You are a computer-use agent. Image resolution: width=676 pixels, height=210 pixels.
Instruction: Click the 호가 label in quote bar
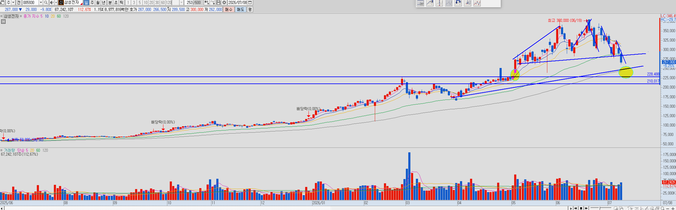[133, 9]
